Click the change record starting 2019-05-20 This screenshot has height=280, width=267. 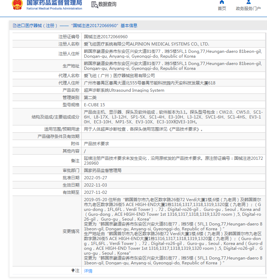click(173, 231)
